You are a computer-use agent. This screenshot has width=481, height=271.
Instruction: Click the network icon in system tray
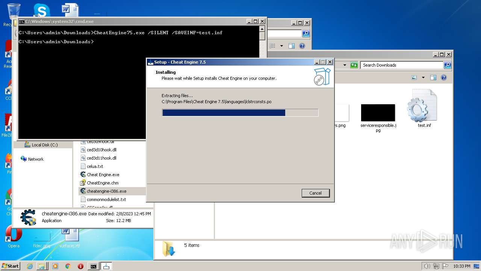tap(436, 266)
